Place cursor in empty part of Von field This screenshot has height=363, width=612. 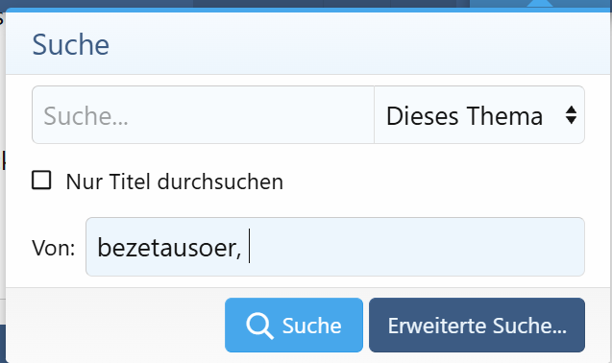click(x=418, y=247)
